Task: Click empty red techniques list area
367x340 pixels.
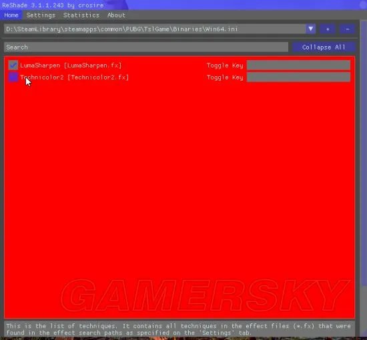Action: 179,188
